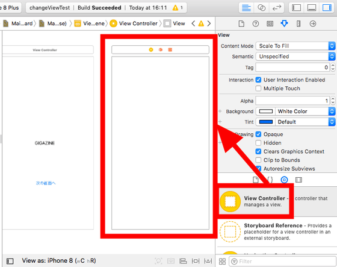Viewport: 337px width, 267px height.
Task: Open the Semantic dropdown
Action: 295,57
